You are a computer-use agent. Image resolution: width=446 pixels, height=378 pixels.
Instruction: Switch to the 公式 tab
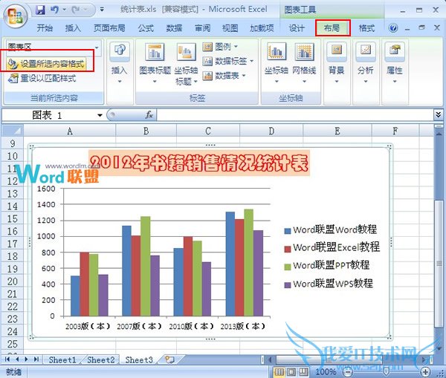click(146, 28)
